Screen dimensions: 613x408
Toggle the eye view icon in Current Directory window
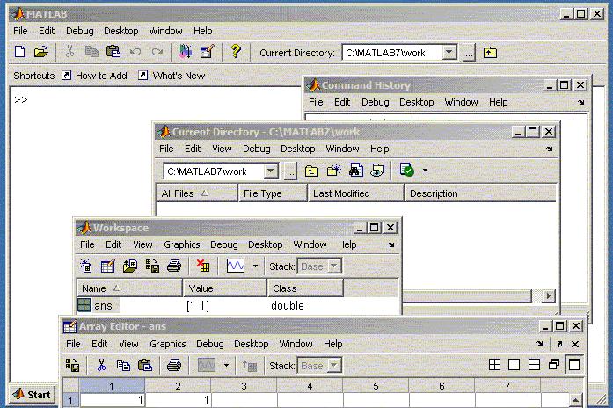pos(377,171)
